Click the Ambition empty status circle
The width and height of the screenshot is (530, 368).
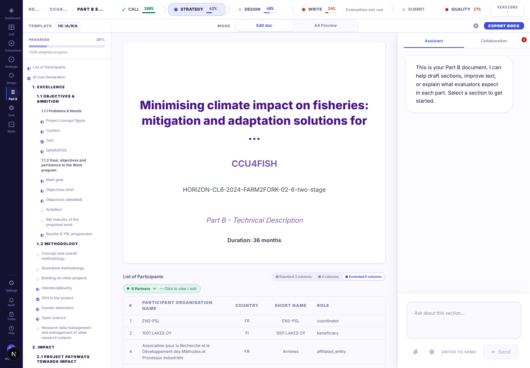(x=42, y=211)
